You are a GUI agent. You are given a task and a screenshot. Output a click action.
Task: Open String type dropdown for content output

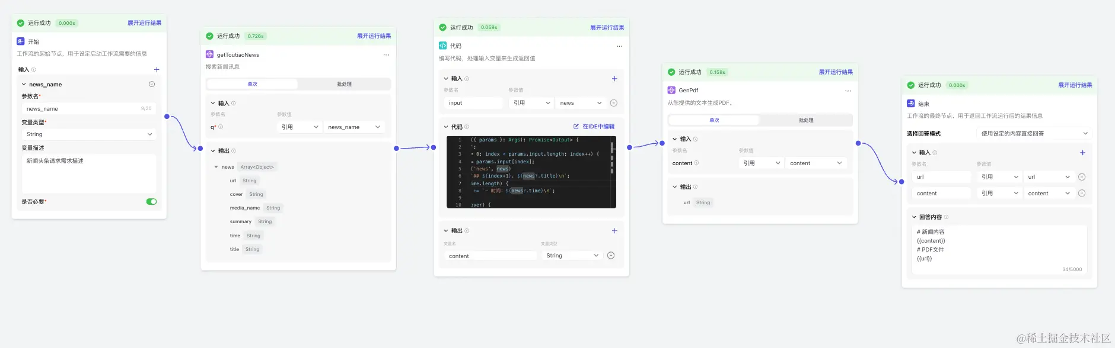click(x=572, y=256)
